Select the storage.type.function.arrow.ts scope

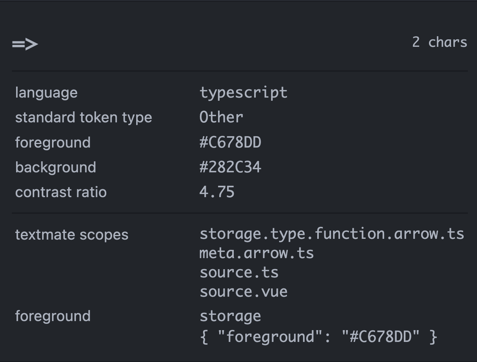(332, 234)
